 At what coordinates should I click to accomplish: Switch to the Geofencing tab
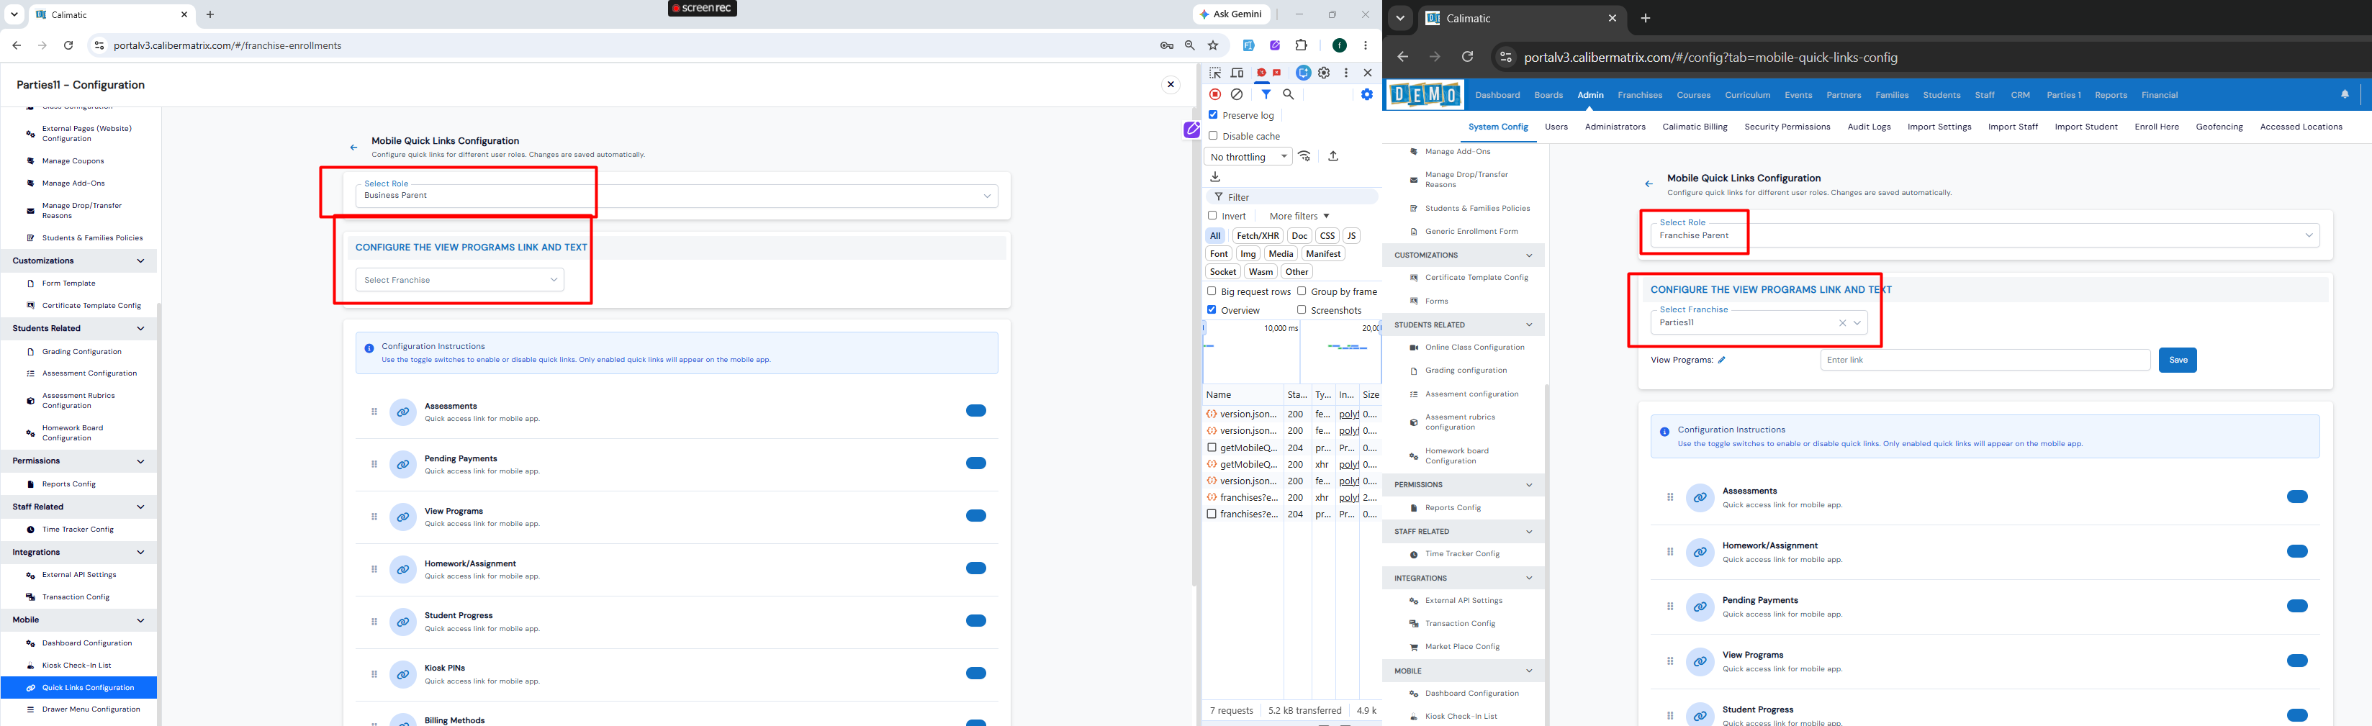[x=2219, y=127]
